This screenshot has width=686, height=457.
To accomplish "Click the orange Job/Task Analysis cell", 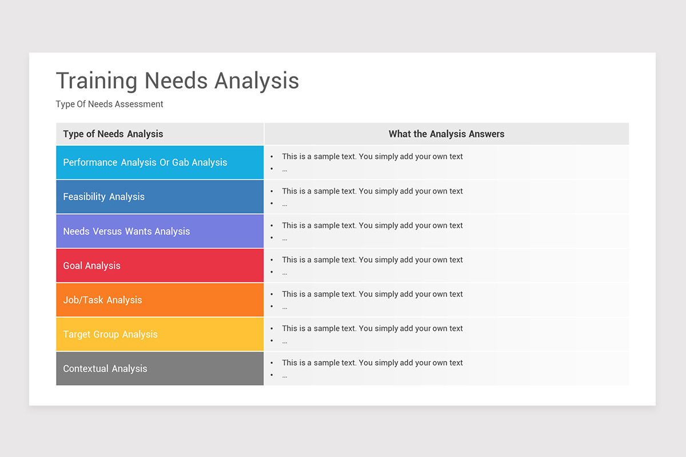I will click(x=160, y=299).
